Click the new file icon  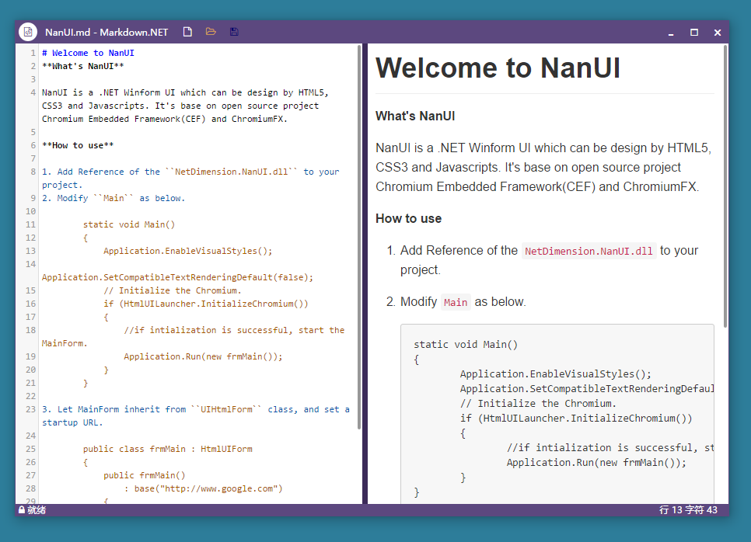click(187, 32)
